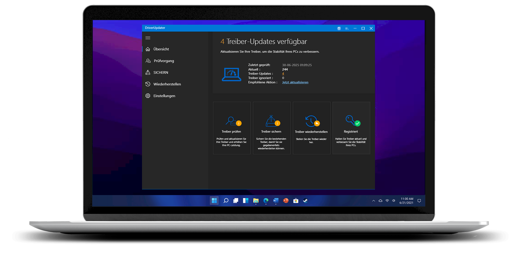This screenshot has height=263, width=518.
Task: Open the title bar options menu icon
Action: [347, 28]
